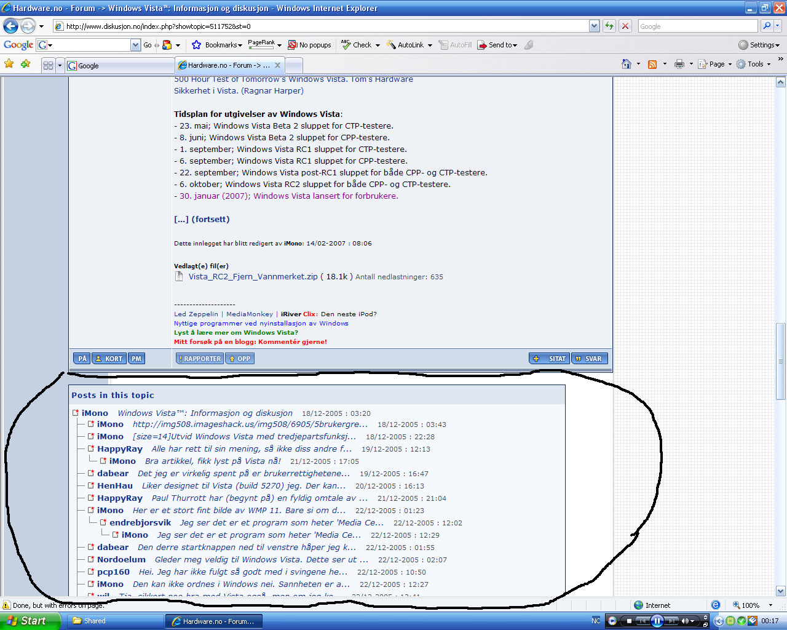Click the Refresh page icon
The image size is (787, 630).
click(609, 26)
